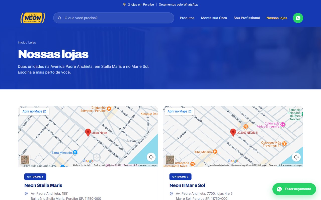
Task: Toggle camera controls on Stella Maris map
Action: point(151,157)
